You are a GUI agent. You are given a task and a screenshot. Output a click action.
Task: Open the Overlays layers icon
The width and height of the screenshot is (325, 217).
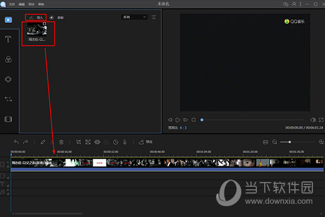pyautogui.click(x=8, y=79)
